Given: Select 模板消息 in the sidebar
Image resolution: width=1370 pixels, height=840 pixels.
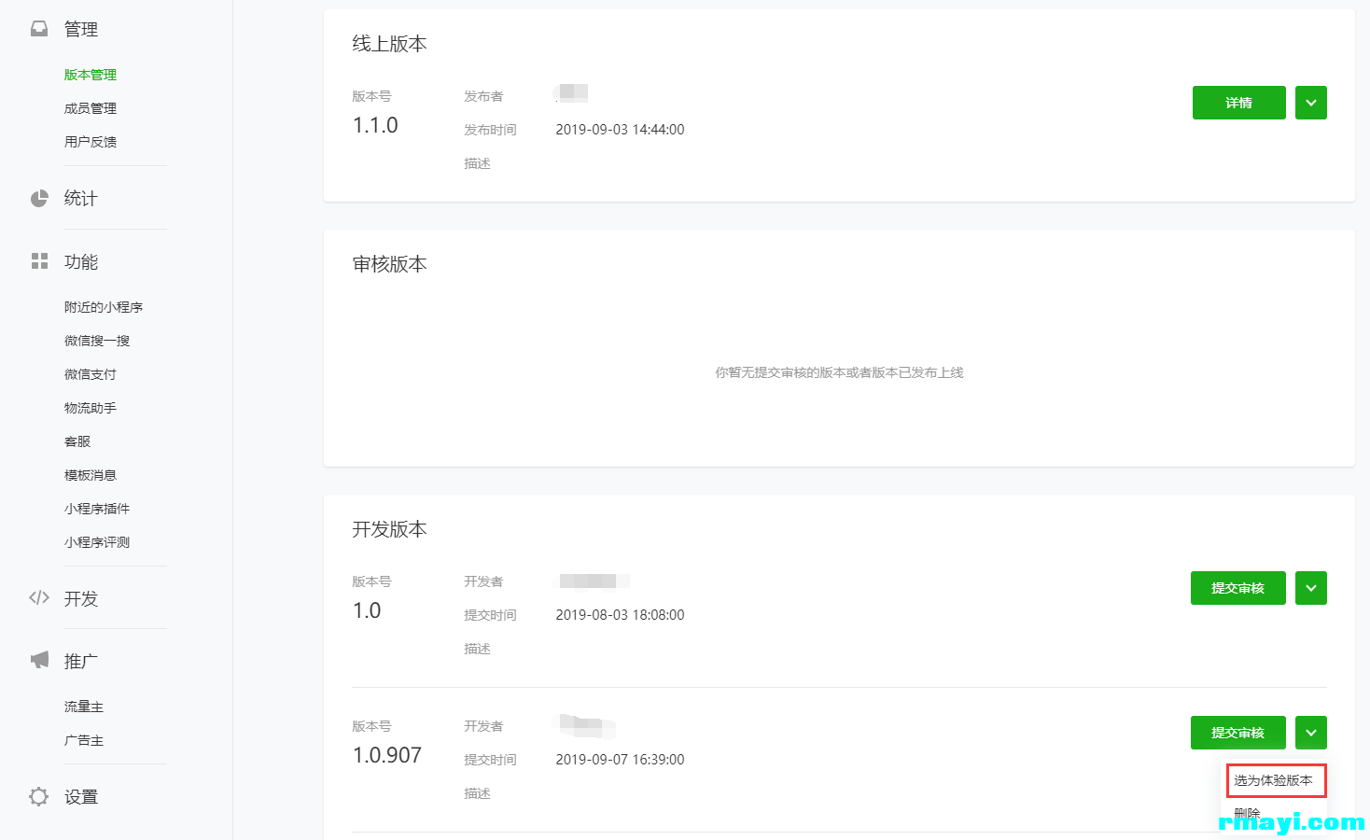Looking at the screenshot, I should pos(91,475).
